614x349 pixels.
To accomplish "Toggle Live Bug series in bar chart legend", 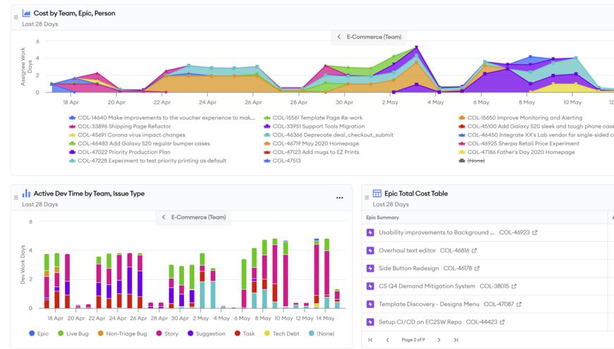I will [x=73, y=334].
